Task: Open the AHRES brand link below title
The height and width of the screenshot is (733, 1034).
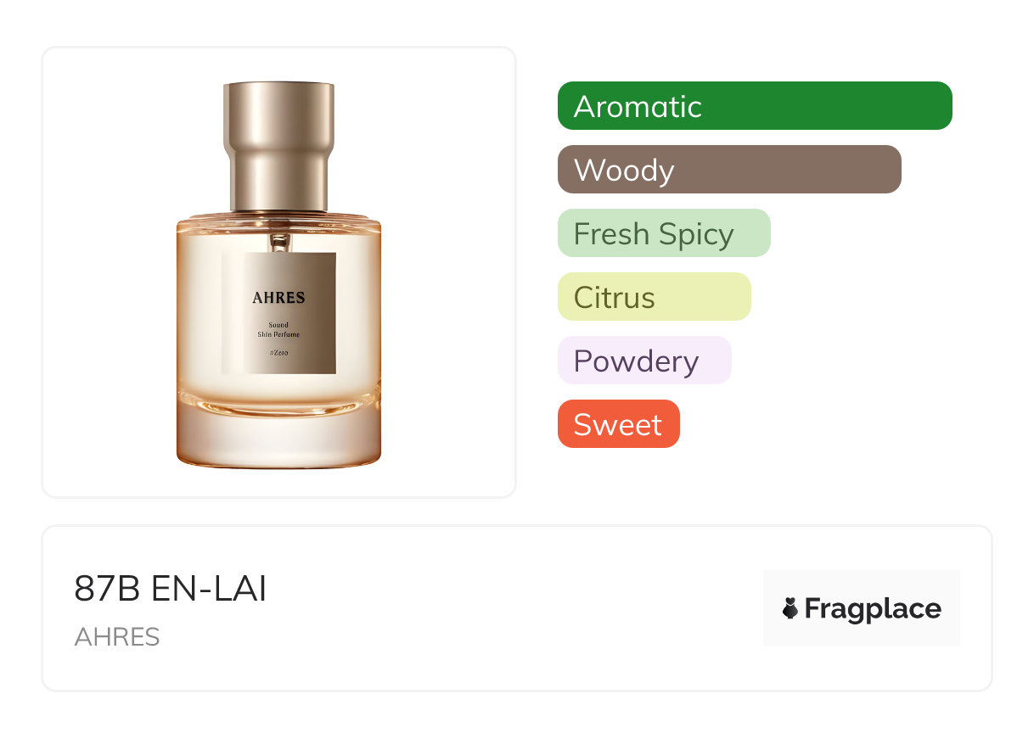Action: [117, 637]
